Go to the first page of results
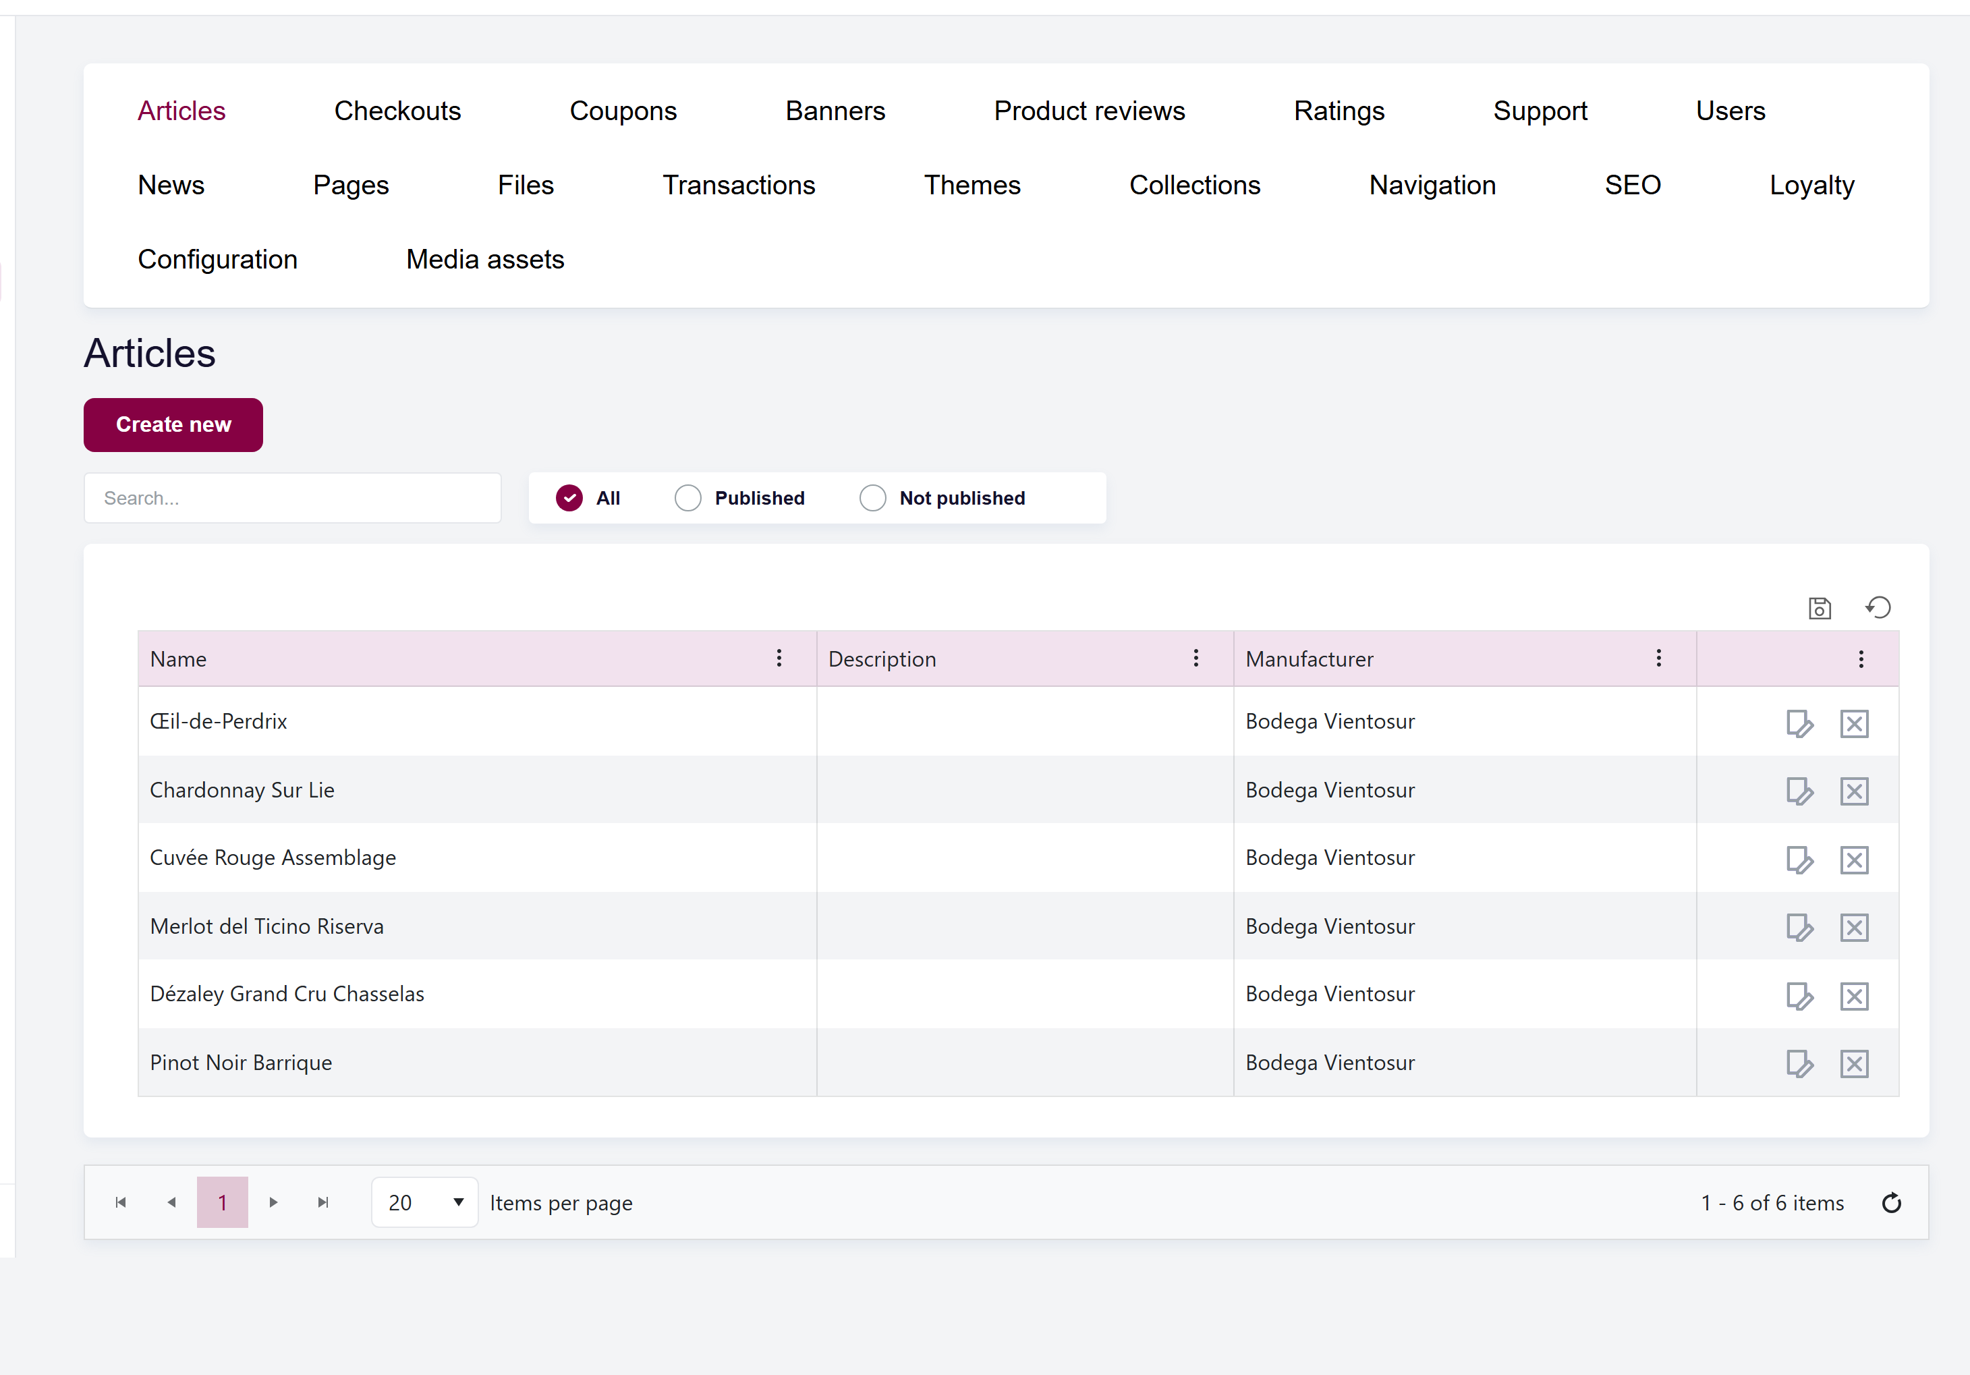 121,1202
